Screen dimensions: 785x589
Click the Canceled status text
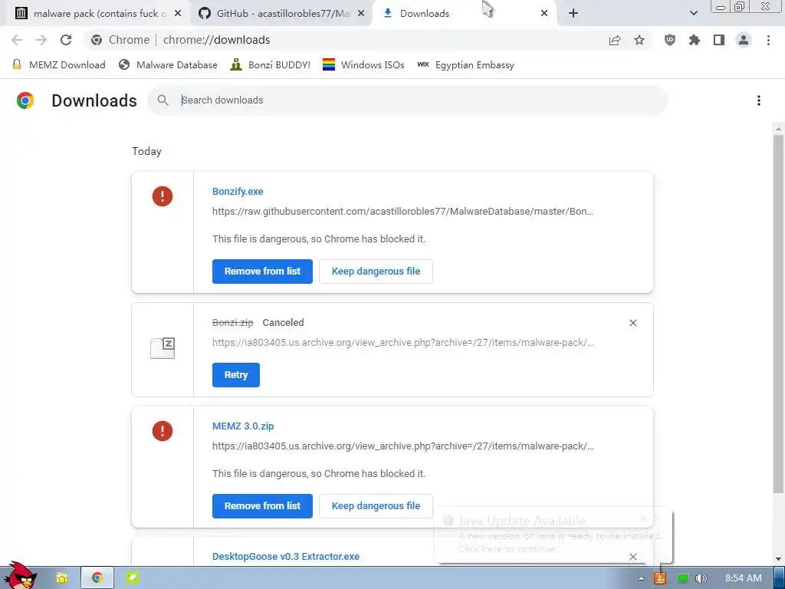[284, 323]
